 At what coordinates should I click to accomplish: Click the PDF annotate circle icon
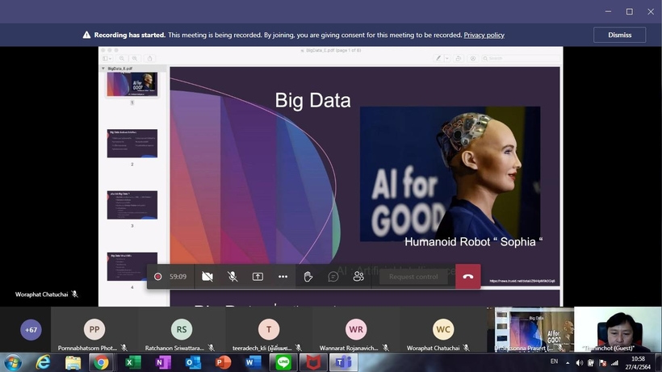tap(473, 59)
